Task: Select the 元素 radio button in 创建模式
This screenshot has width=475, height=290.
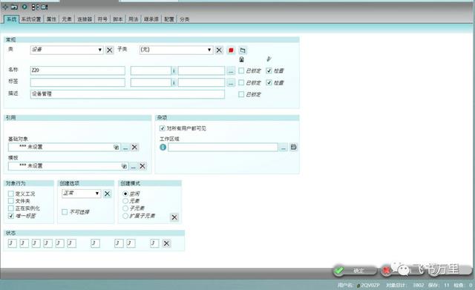Action: pyautogui.click(x=125, y=201)
